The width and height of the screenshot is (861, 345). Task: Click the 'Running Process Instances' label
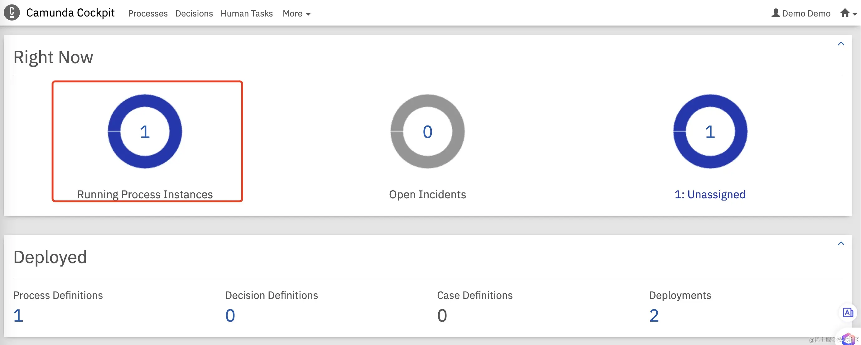click(x=145, y=194)
